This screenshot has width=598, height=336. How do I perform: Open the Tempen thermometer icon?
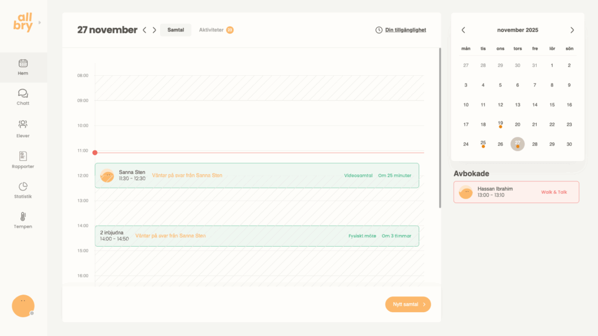23,216
